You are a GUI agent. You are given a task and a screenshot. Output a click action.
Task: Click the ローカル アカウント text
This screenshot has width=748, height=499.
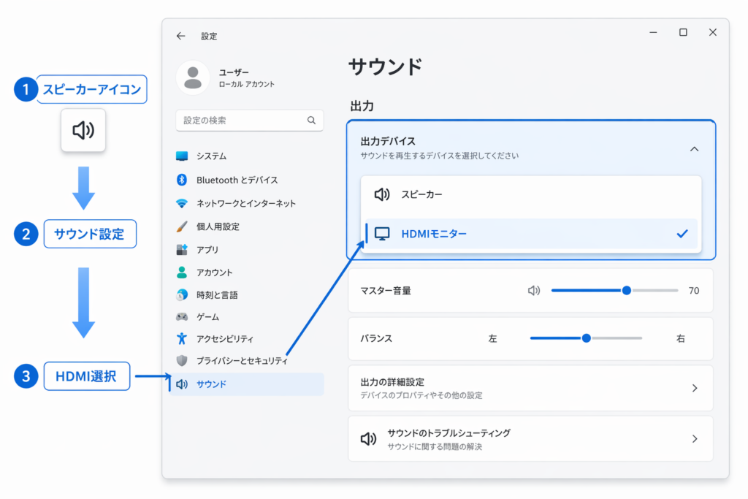tap(247, 84)
